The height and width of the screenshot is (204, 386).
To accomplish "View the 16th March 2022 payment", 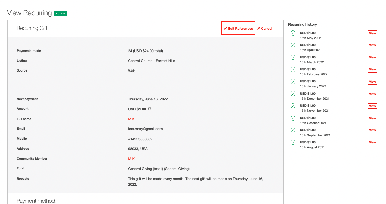I will click(372, 57).
